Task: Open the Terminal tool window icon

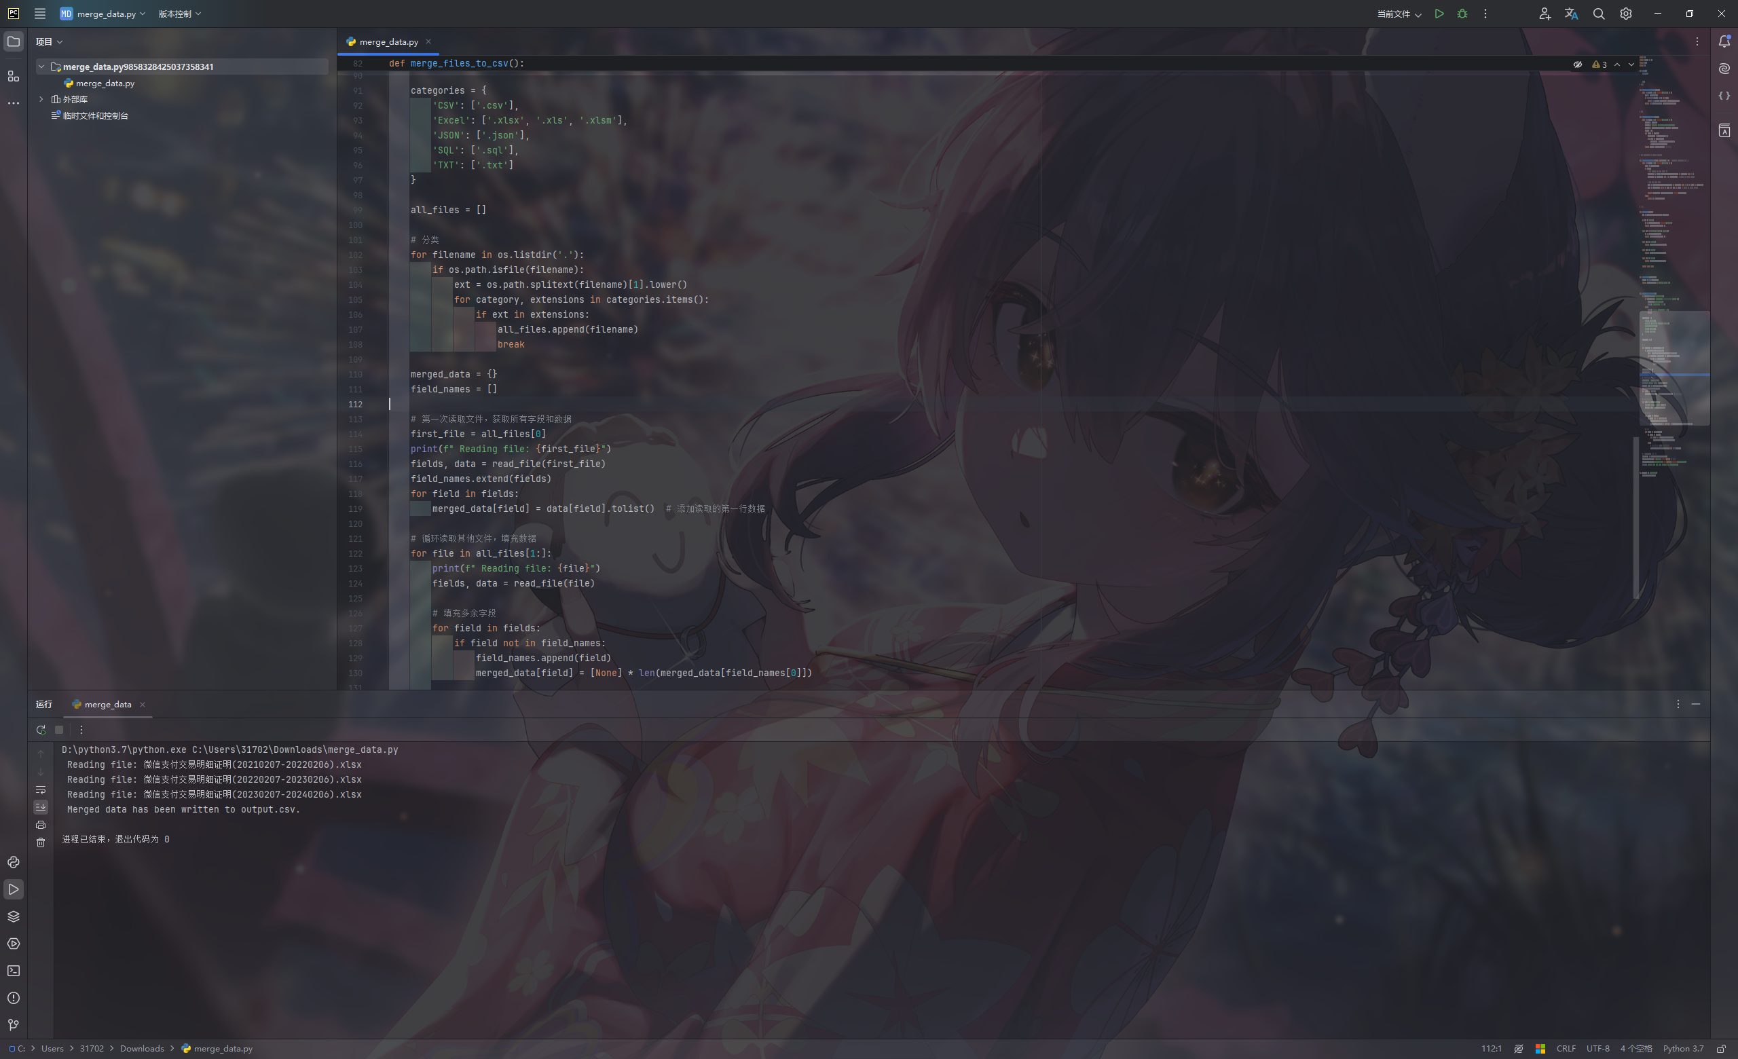Action: (x=14, y=970)
